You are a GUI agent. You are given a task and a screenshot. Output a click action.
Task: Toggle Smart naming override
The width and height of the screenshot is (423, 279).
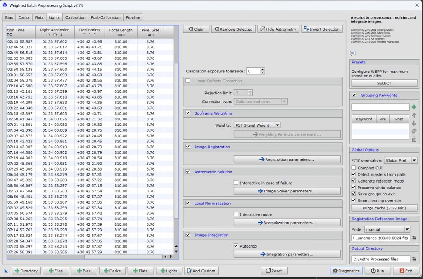[354, 200]
